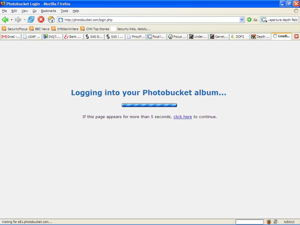Open the Bookmarks menu
The image size is (300, 225).
point(48,11)
